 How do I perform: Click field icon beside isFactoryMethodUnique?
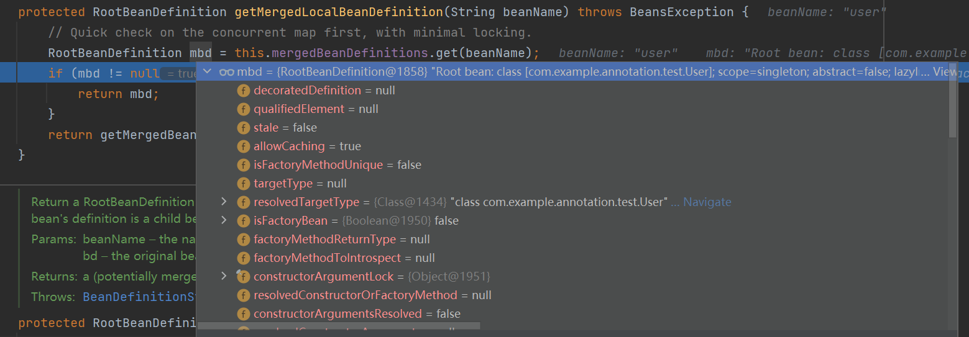(x=243, y=165)
